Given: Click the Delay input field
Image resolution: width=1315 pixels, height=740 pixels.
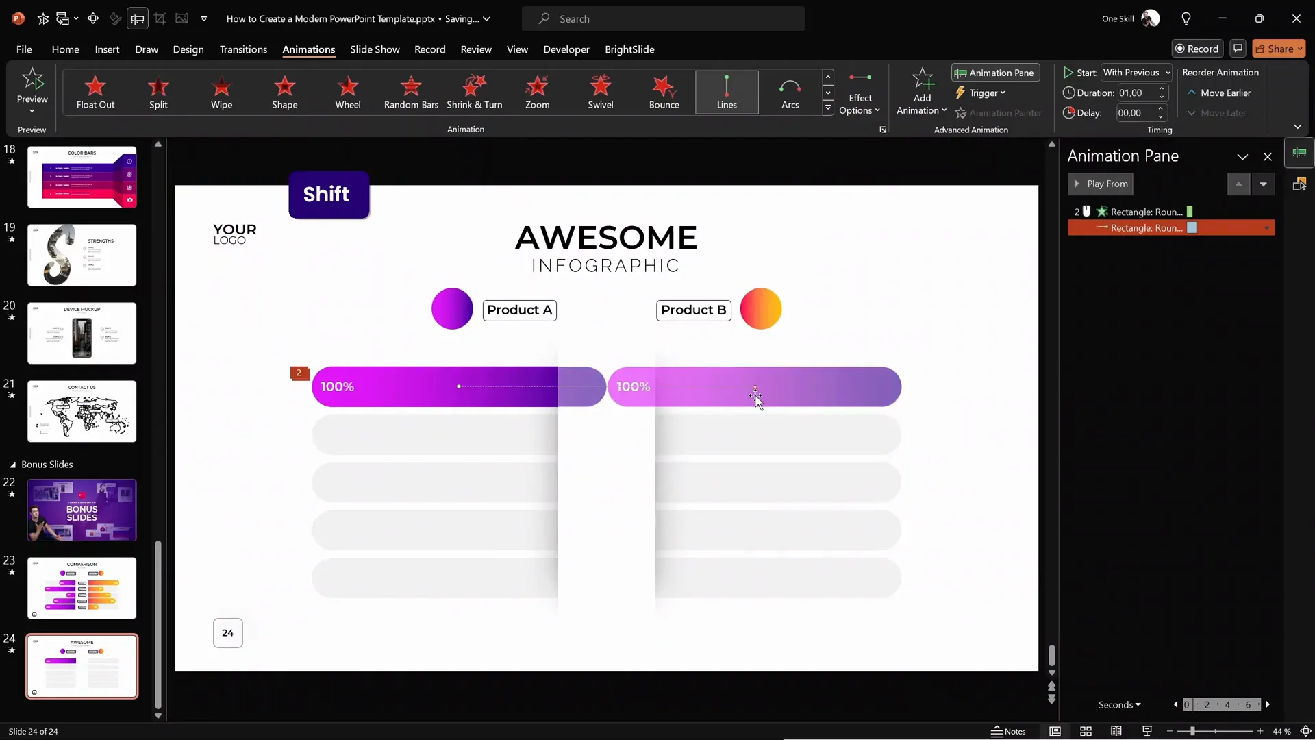Looking at the screenshot, I should (x=1136, y=113).
